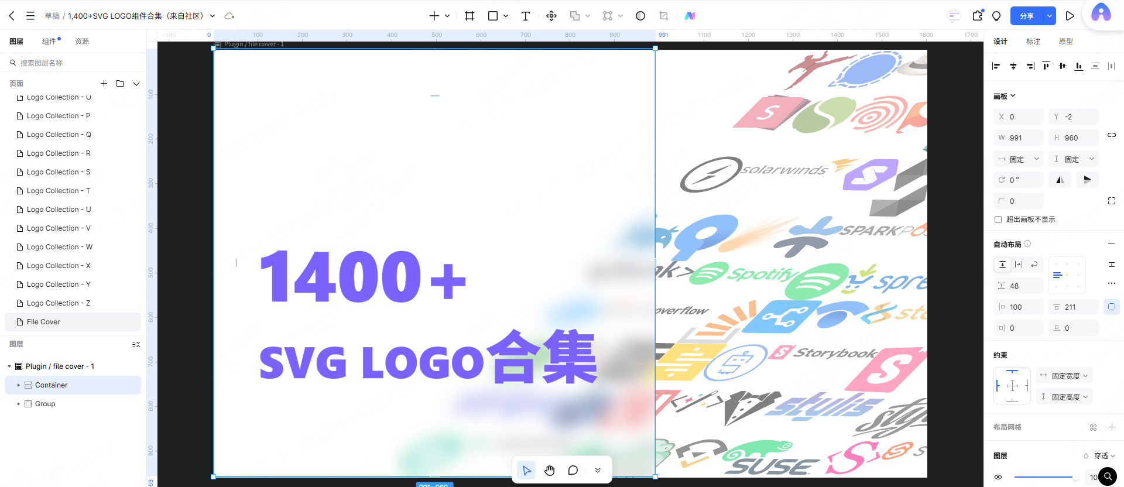
Task: Switch to 标注 tab
Action: 1033,42
